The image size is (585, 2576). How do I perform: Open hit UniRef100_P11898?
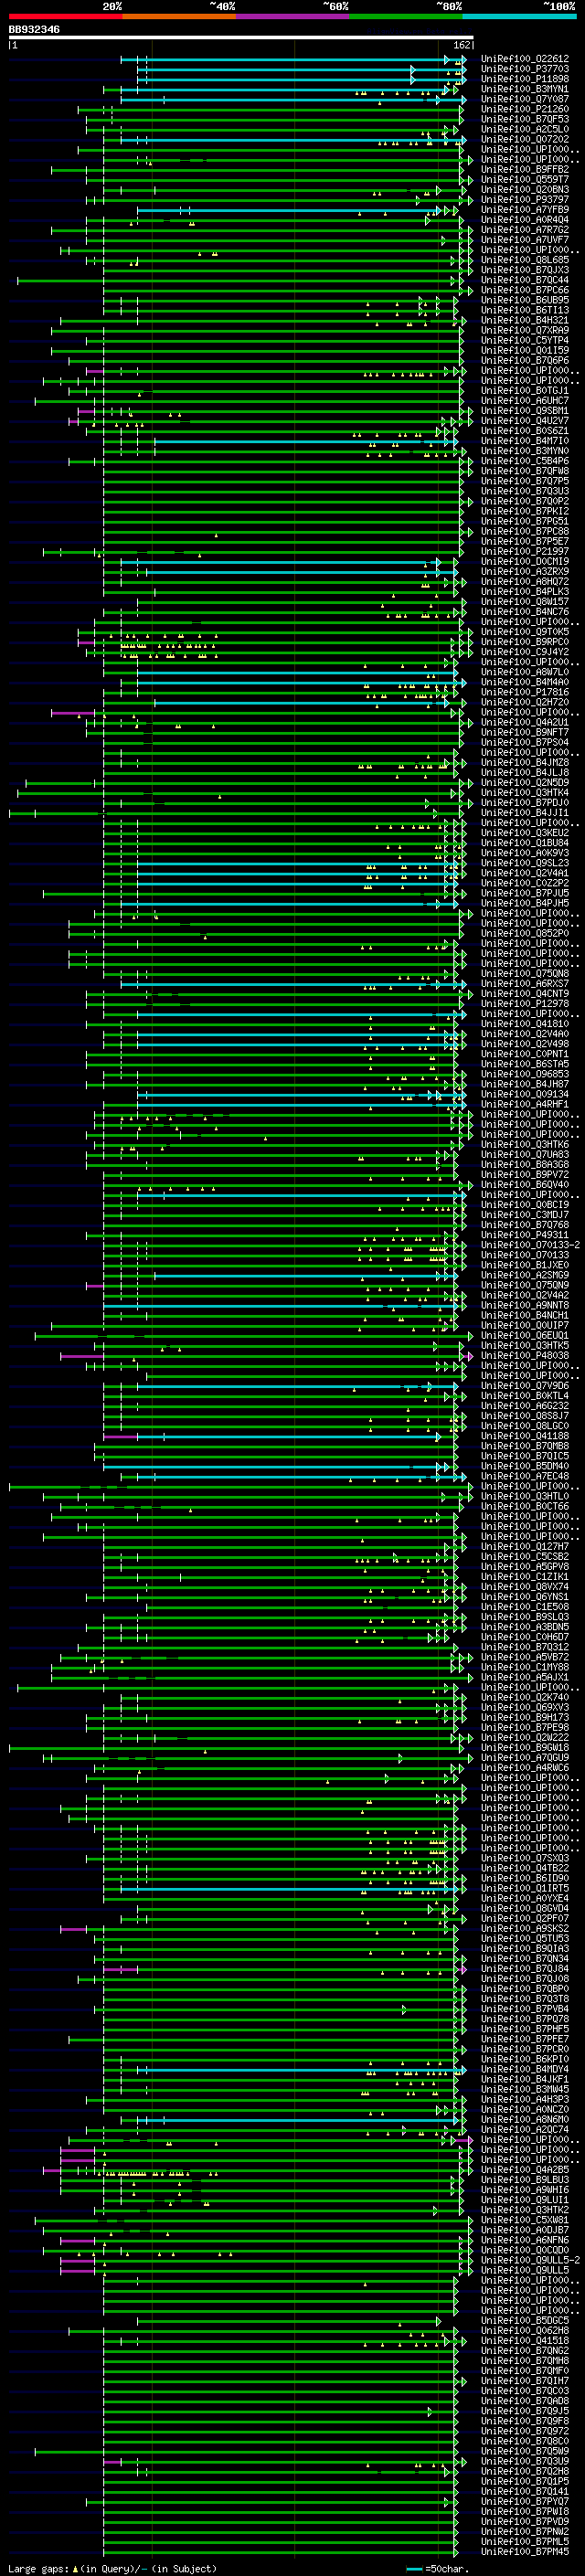click(x=525, y=79)
